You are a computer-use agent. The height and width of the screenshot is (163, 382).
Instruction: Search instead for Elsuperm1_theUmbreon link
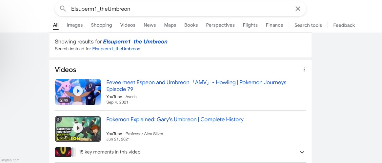coord(116,49)
